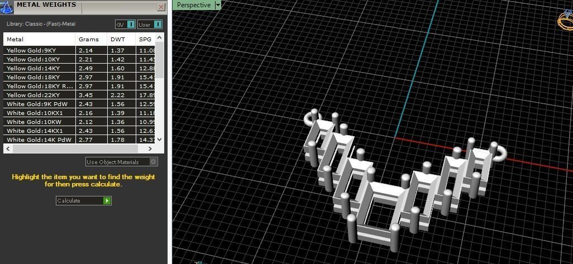Sort by the Metal column header
Screen dimensions: 573x264
[40, 40]
